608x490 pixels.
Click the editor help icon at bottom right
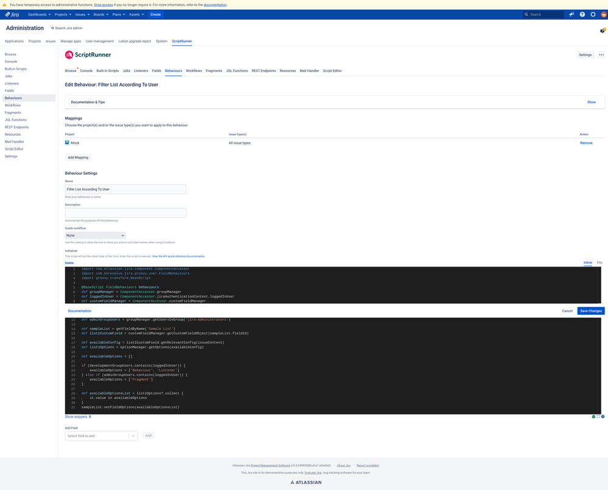pos(603,416)
